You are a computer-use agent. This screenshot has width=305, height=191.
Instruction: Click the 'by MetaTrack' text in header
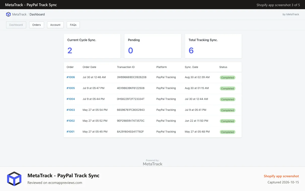(x=291, y=15)
